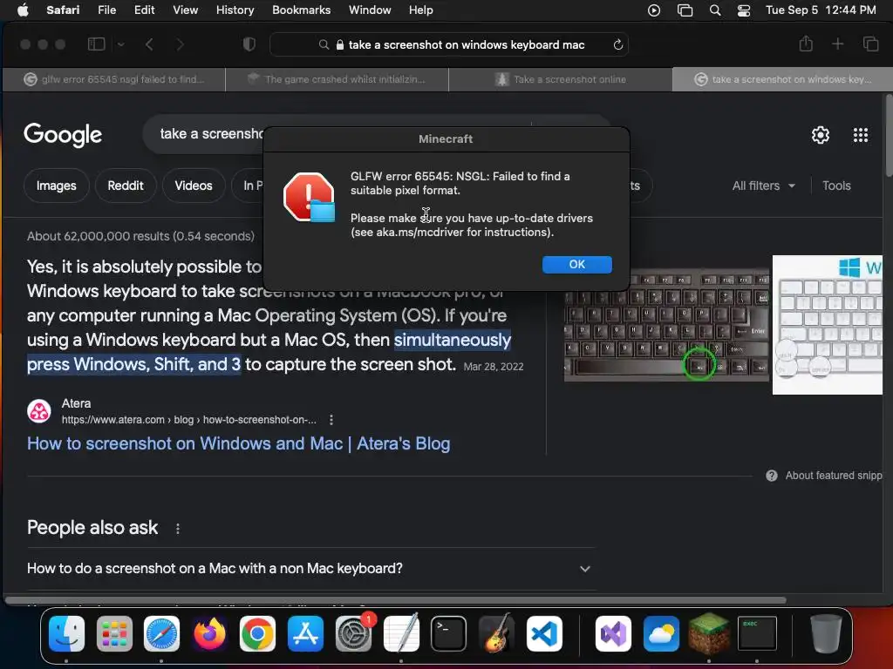The width and height of the screenshot is (893, 669).
Task: Reload the page with the refresh icon
Action: point(618,44)
